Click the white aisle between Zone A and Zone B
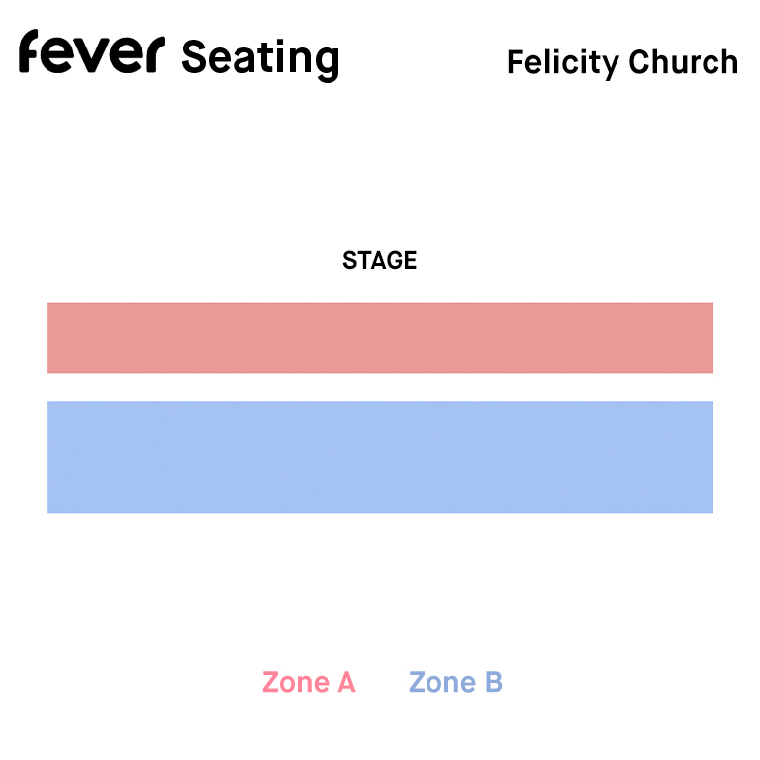 point(380,387)
